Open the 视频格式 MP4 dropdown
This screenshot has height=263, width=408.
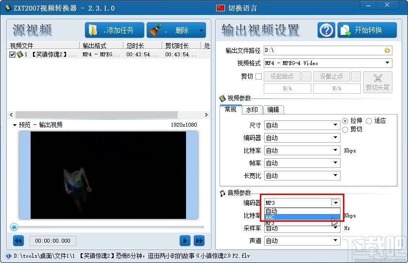[328, 63]
